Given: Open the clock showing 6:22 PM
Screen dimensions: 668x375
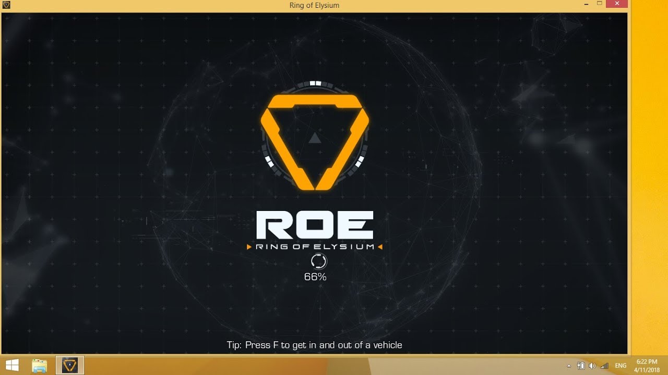Looking at the screenshot, I should (x=647, y=365).
